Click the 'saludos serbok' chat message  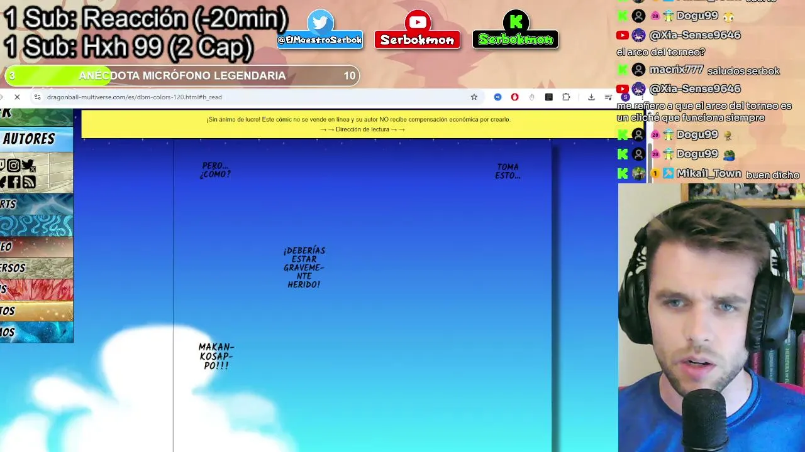click(x=743, y=71)
